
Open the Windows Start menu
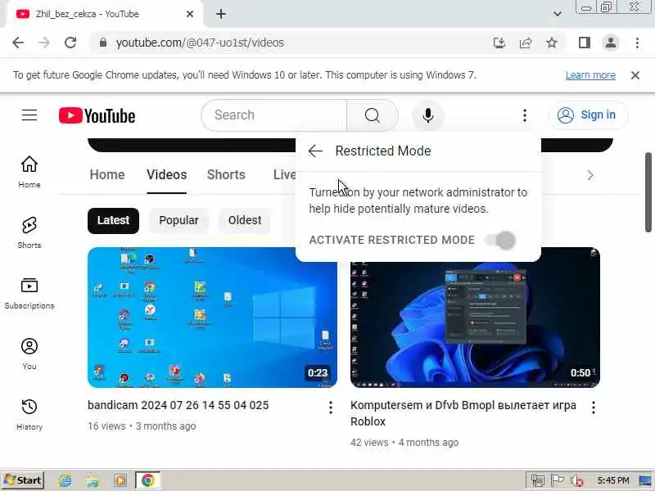point(23,480)
